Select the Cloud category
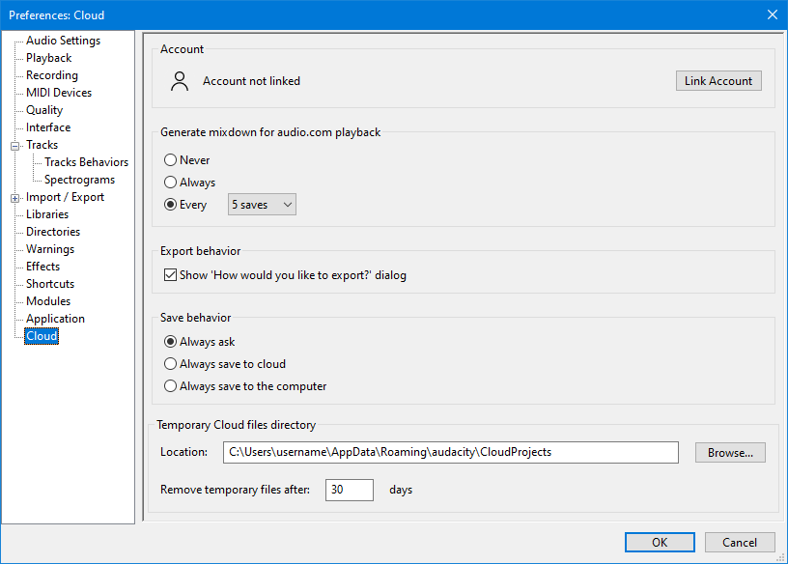 coord(42,336)
